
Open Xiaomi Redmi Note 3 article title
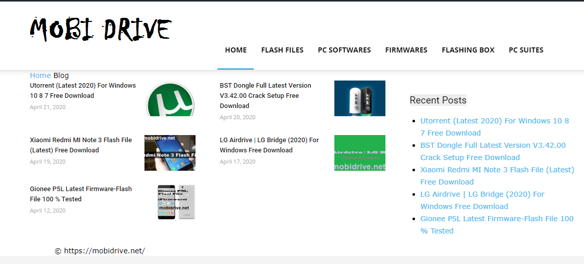click(81, 145)
